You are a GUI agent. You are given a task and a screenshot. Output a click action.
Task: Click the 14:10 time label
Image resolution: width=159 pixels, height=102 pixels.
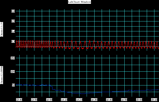pos(64,99)
